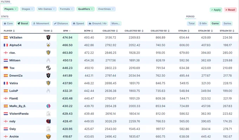Screen dimensions: 239x140
Task: Open Alpha54's player page
Action: (15, 45)
